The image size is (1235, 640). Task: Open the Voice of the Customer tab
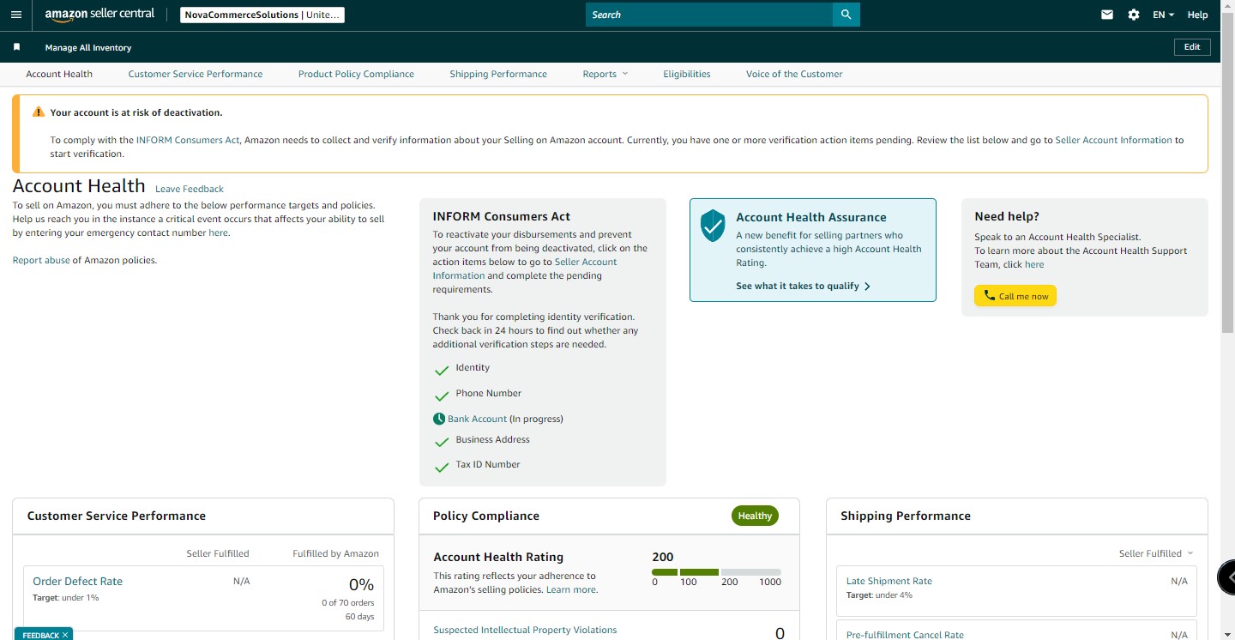794,74
